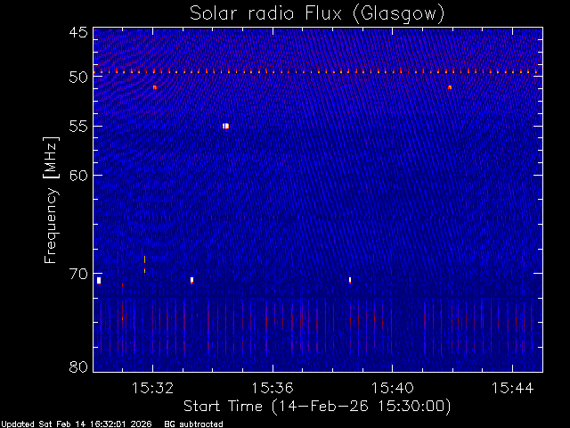Click the frequency tick label '55'
570x428 pixels.
pyautogui.click(x=78, y=127)
